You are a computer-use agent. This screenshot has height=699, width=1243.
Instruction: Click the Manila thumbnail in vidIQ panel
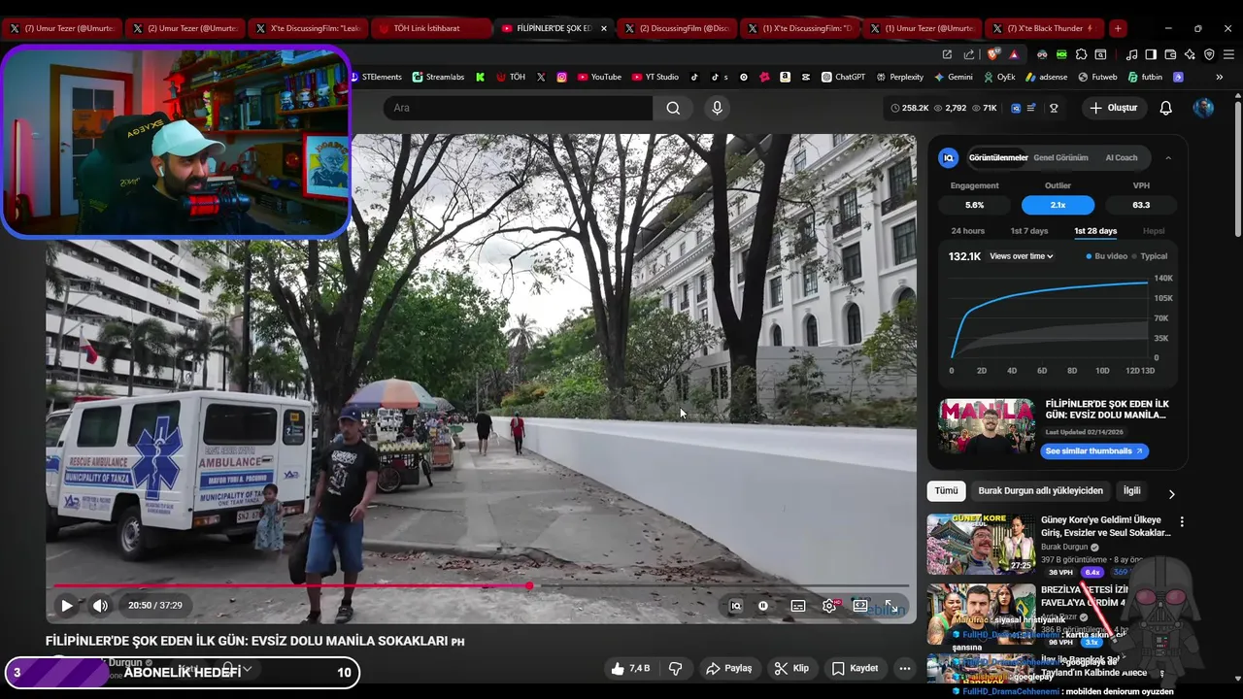click(987, 426)
